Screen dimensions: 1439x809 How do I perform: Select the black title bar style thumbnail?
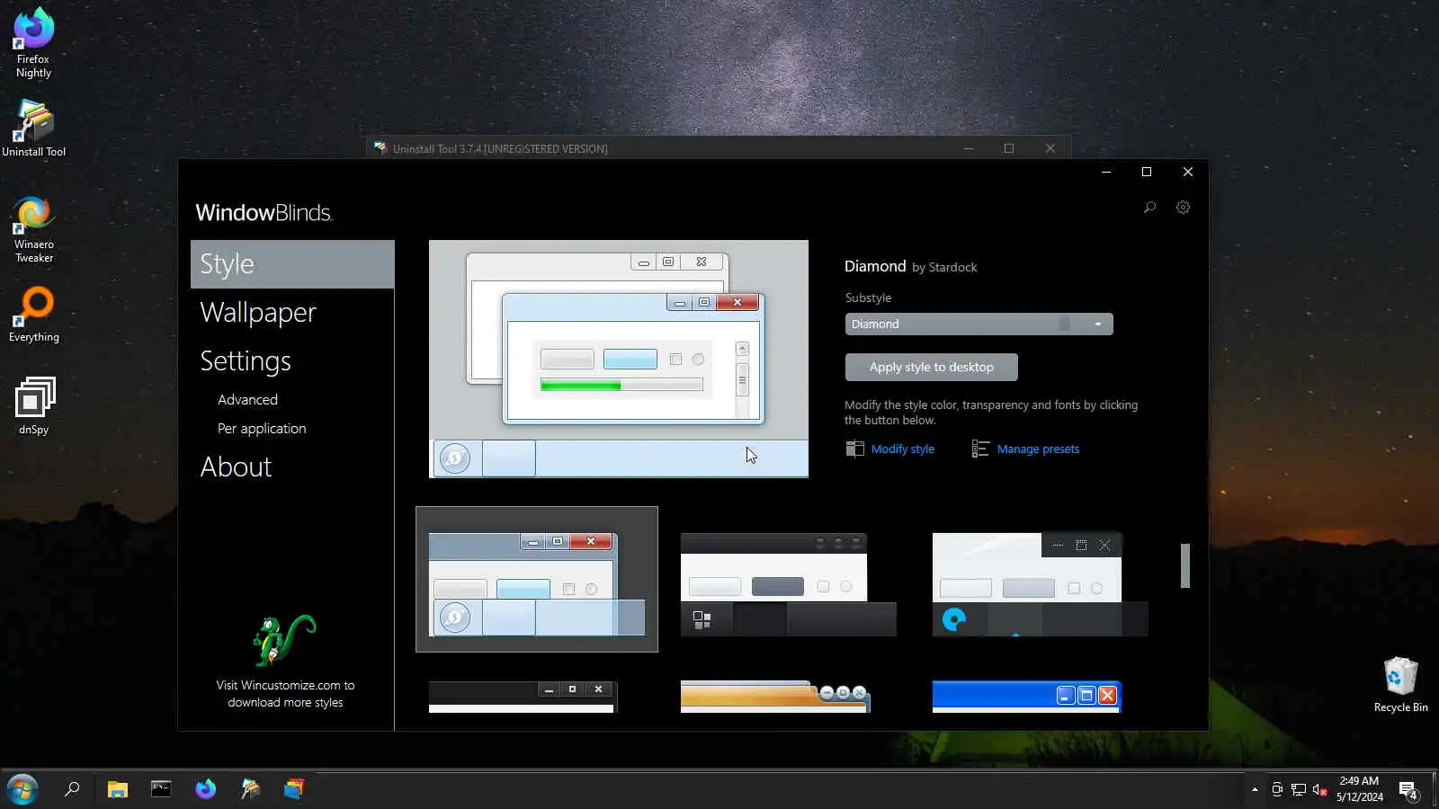click(x=523, y=697)
